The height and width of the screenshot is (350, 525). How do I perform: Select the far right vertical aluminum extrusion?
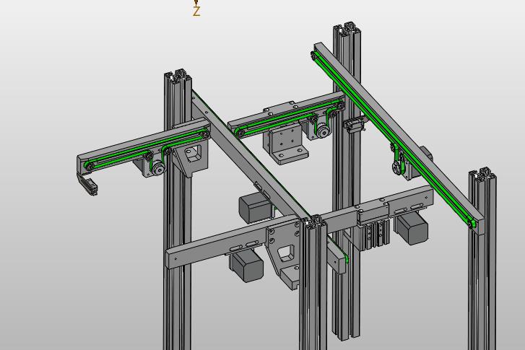[482, 261]
